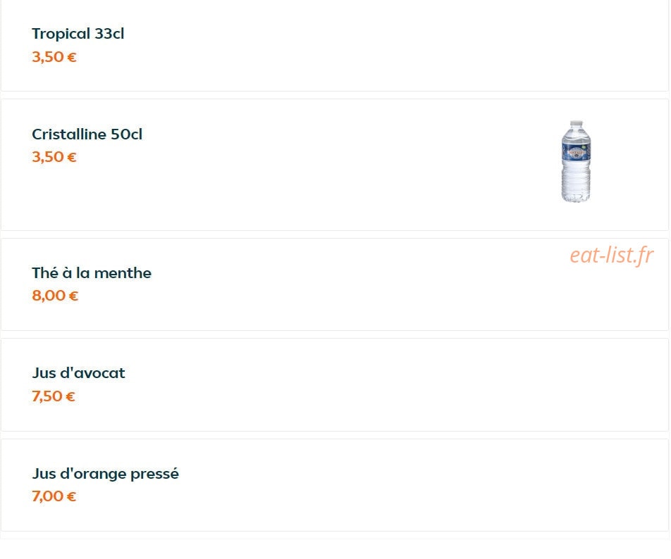Viewport: 671px width, 559px height.
Task: Click the Cristalline 50cl menu card
Action: [x=335, y=165]
